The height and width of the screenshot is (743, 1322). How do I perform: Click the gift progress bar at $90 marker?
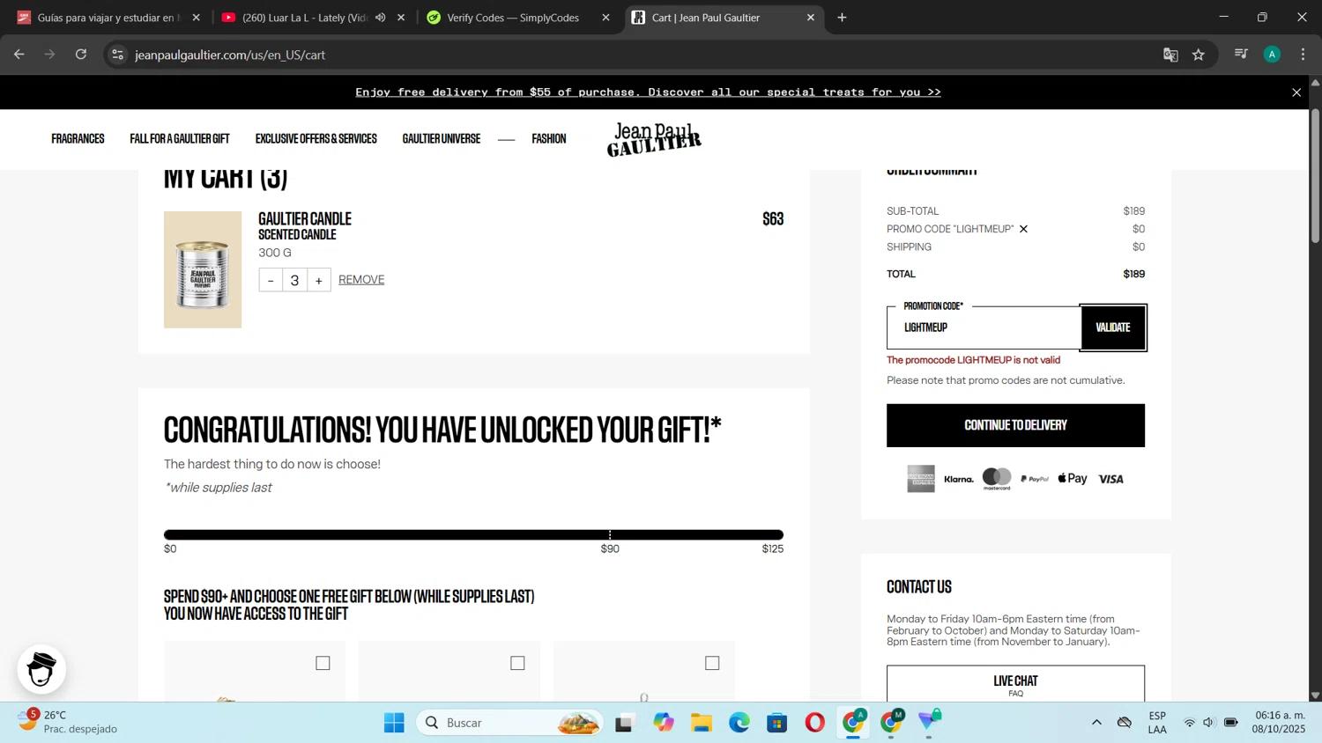(610, 535)
